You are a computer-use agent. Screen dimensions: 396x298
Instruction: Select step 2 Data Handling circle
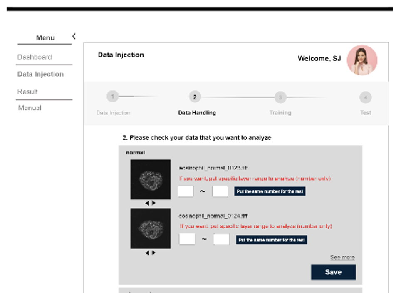click(194, 97)
